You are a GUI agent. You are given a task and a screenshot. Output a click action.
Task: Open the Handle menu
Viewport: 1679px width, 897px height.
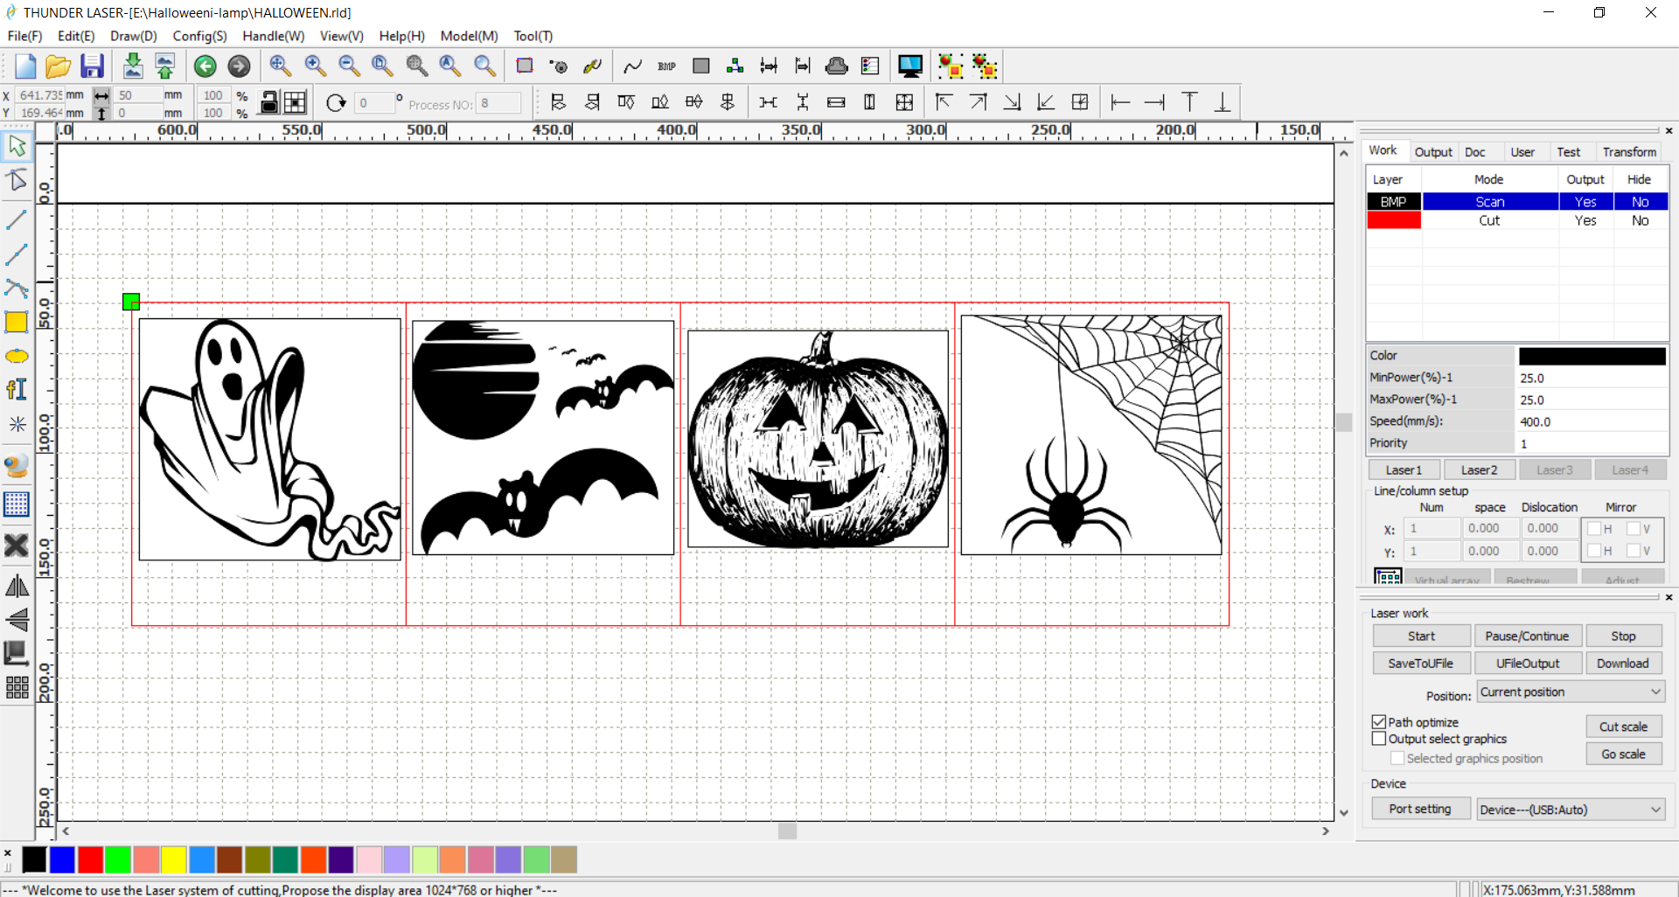pos(273,36)
